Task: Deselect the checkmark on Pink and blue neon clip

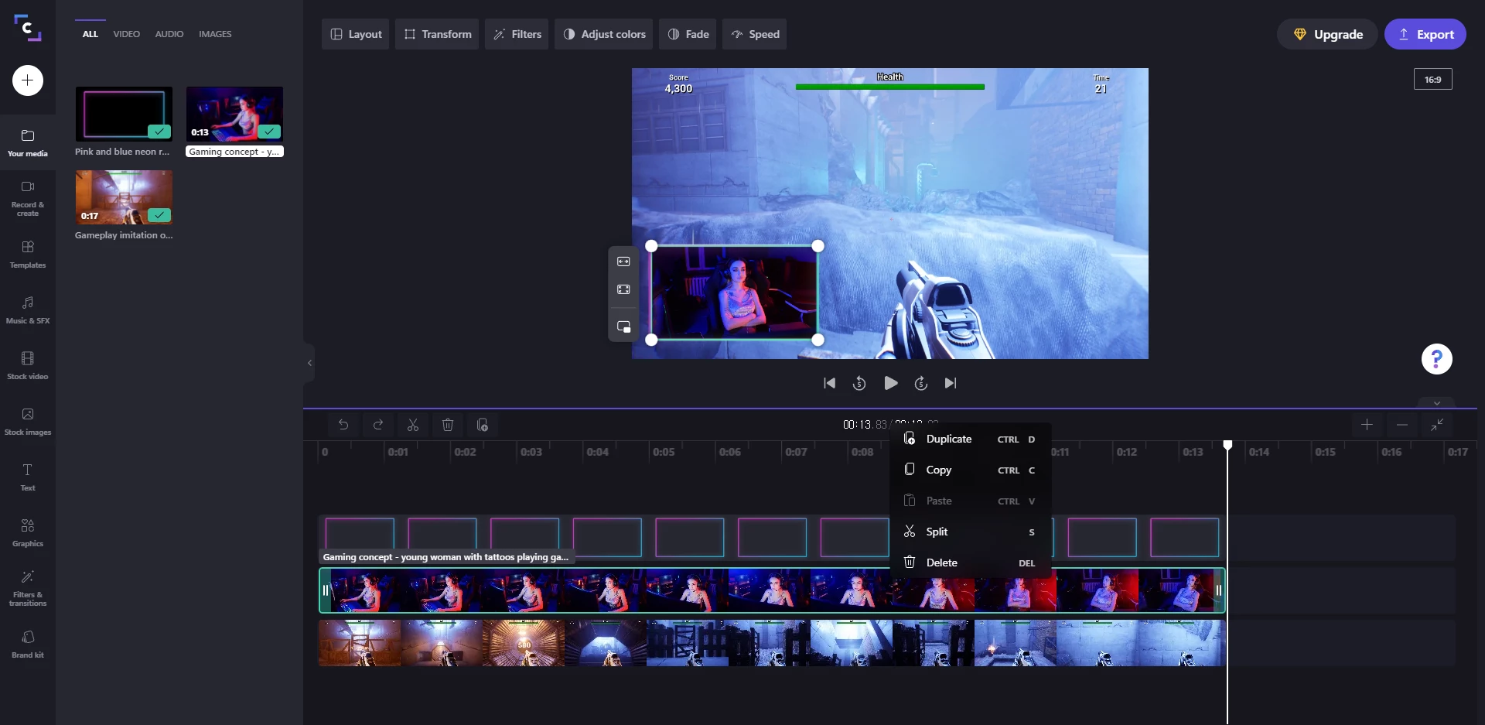Action: 159,132
